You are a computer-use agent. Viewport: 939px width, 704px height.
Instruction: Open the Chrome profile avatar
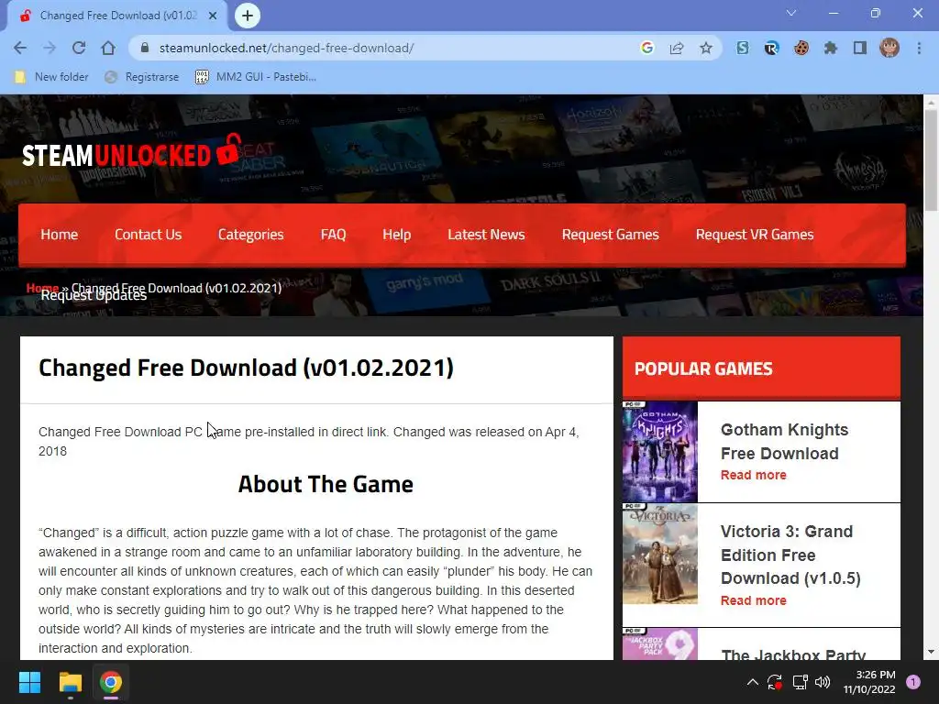[x=889, y=48]
